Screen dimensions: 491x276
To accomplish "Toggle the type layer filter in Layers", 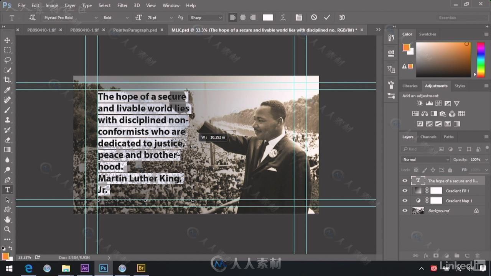I will (460, 149).
